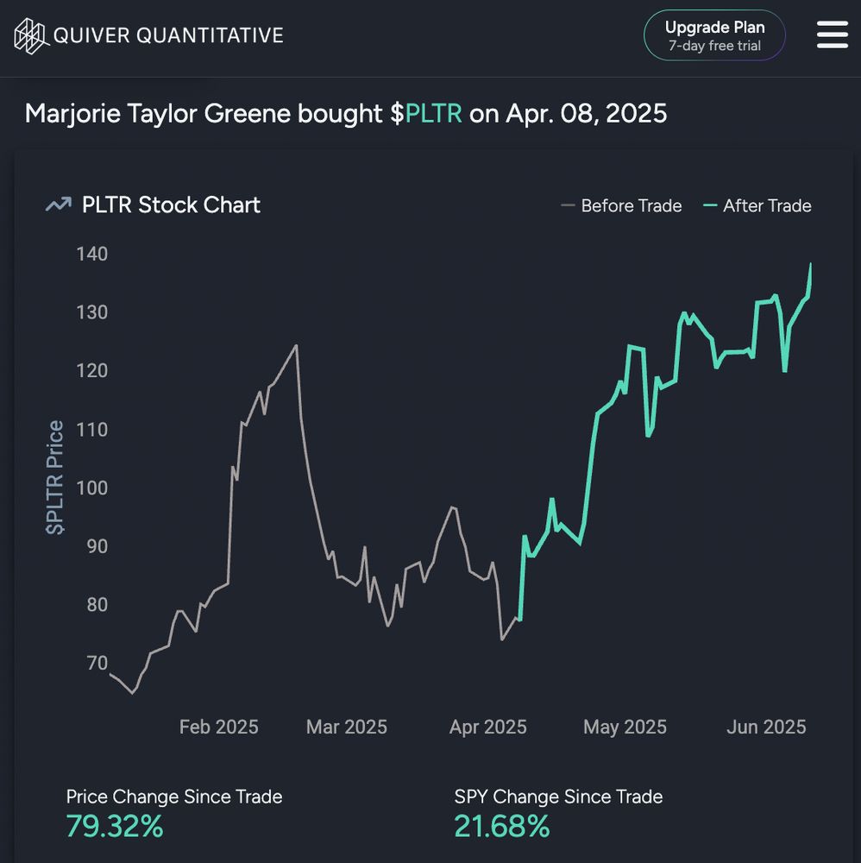Click the trade date point where green line begins
Screen dimensions: 861x863
519,620
